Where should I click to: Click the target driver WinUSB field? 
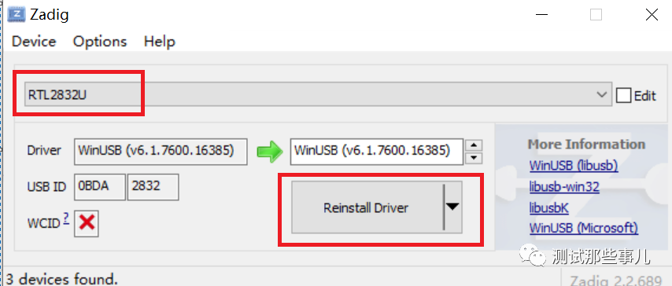377,151
